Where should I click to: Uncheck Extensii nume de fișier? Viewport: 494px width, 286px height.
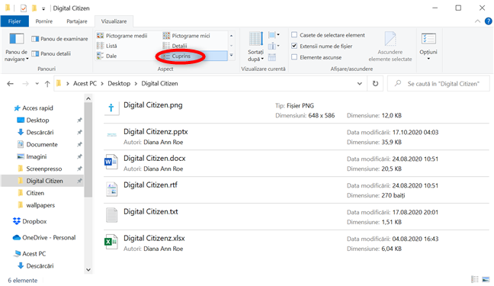(x=294, y=46)
